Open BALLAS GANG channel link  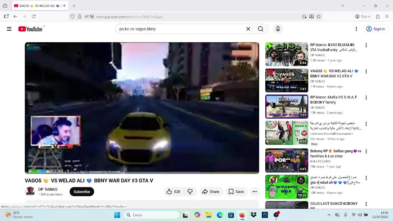tap(320, 161)
